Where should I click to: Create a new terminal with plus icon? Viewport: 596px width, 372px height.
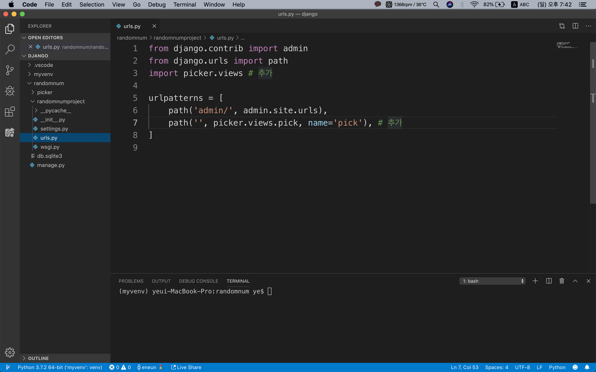[535, 281]
